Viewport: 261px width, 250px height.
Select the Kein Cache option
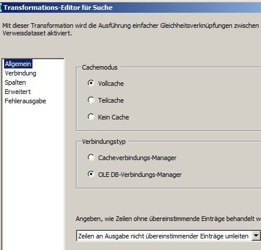(x=91, y=117)
